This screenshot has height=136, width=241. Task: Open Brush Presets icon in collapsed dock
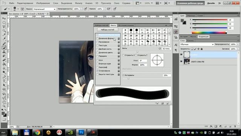click(x=176, y=26)
